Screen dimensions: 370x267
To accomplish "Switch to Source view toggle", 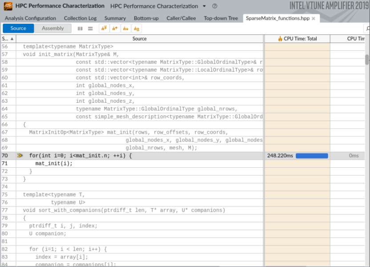I will (18, 28).
